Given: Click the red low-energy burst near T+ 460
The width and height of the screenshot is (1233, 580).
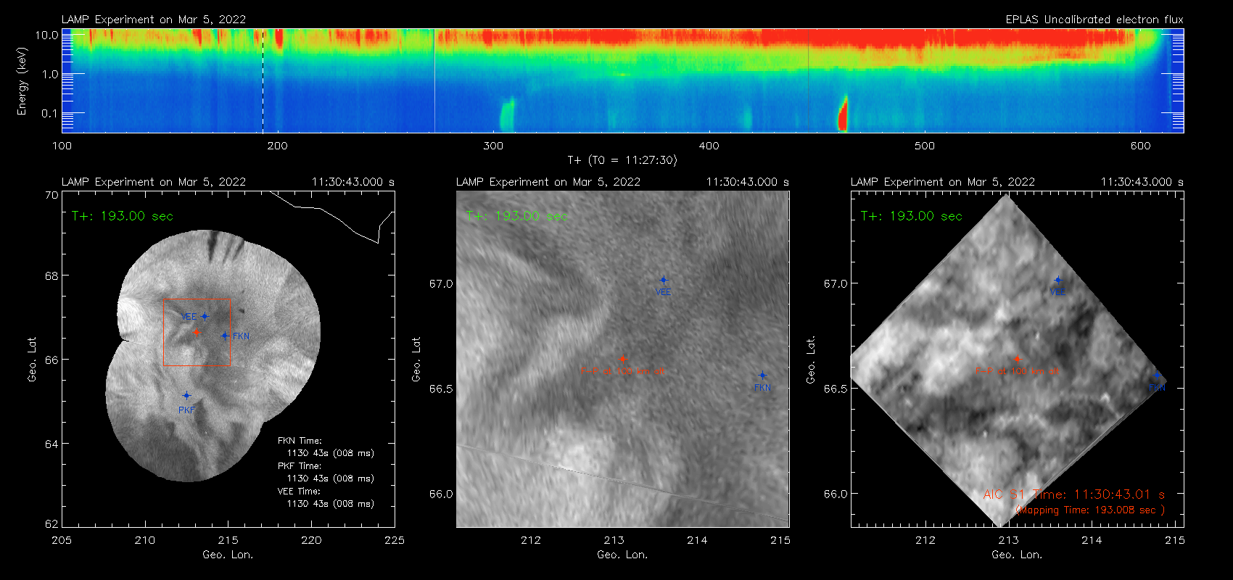Looking at the screenshot, I should [843, 114].
